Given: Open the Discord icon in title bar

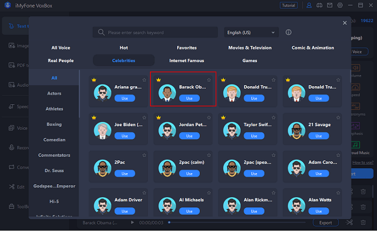Looking at the screenshot, I should 319,5.
